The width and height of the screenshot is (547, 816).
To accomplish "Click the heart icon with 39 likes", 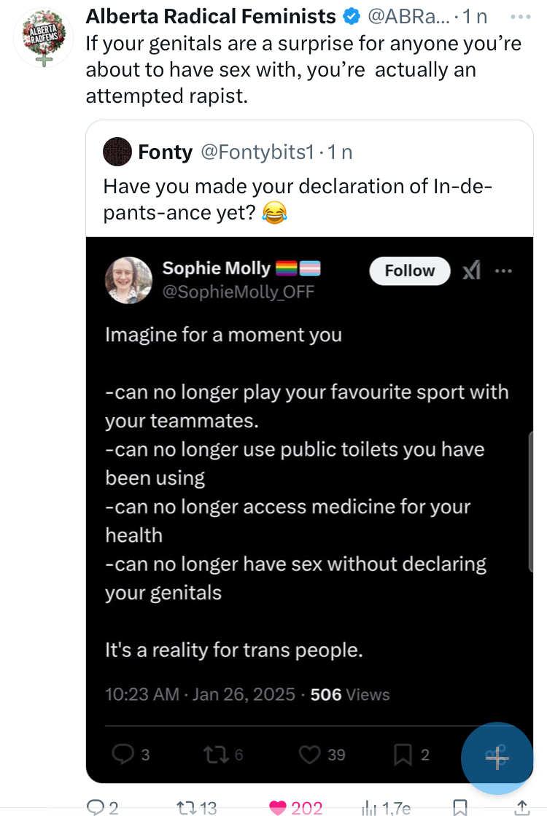I will (310, 755).
